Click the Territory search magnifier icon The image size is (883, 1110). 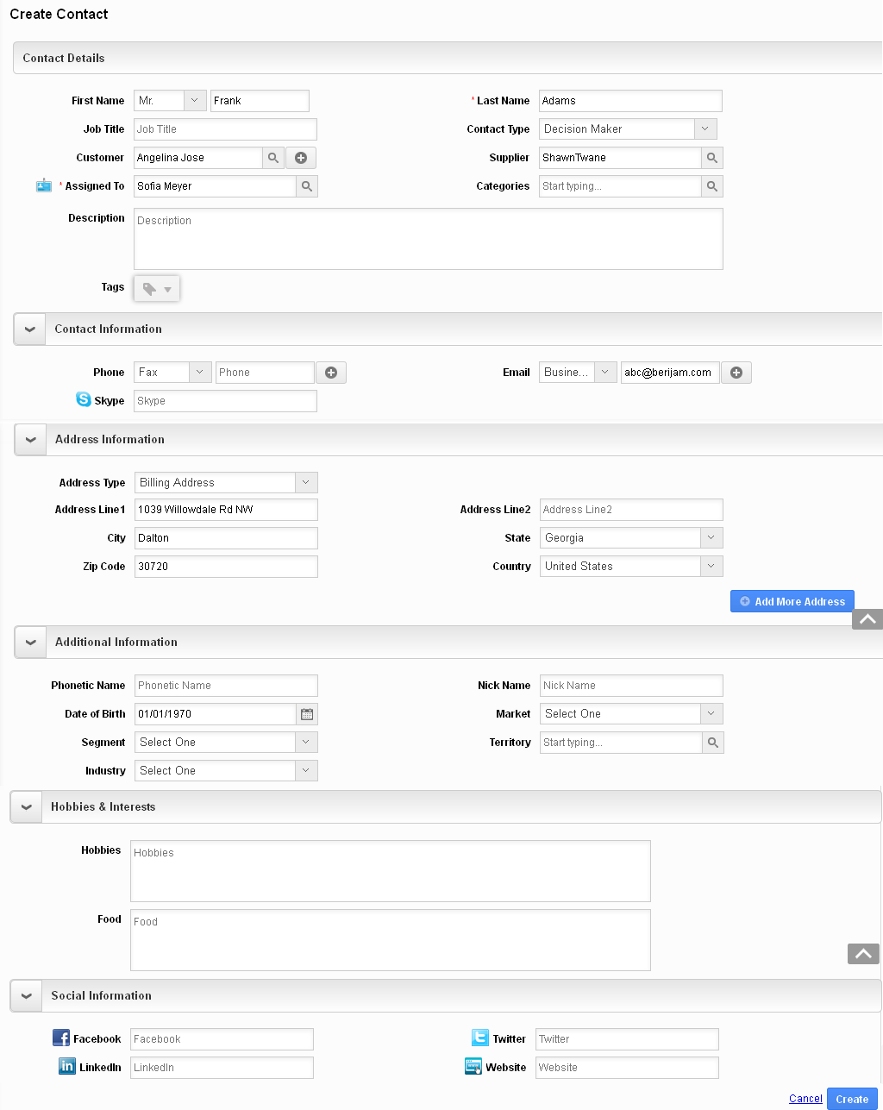[713, 743]
